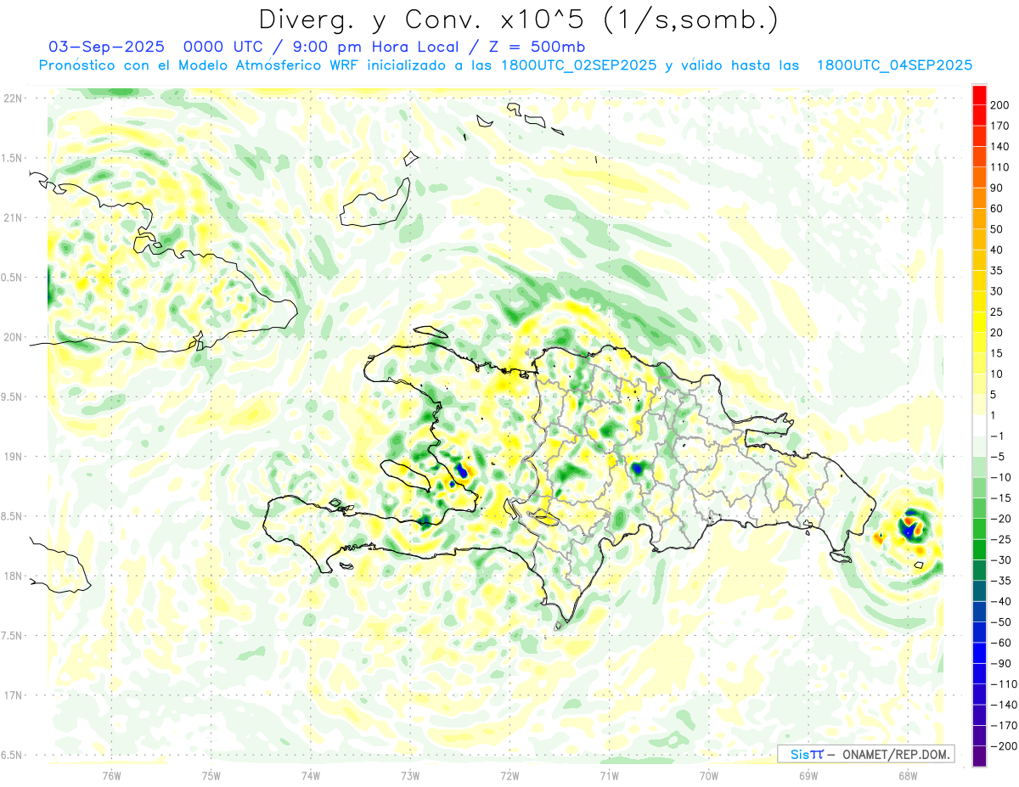The width and height of the screenshot is (1019, 787).
Task: Click the color bar next to the -30 label
Action: (x=979, y=560)
